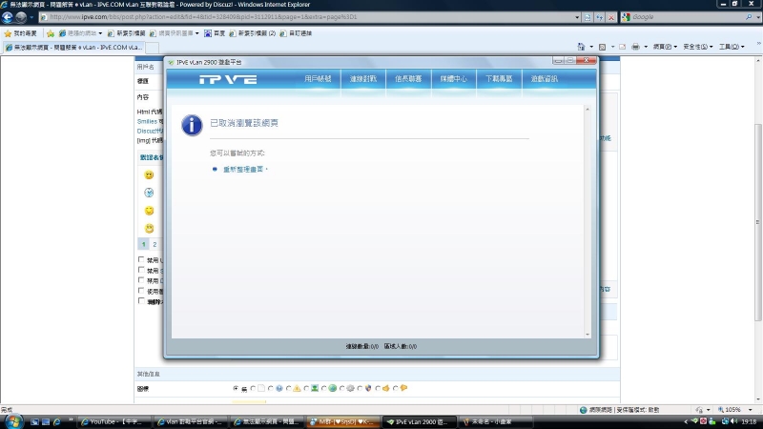
Task: Open the 建議的網站 favorites link
Action: [x=80, y=33]
